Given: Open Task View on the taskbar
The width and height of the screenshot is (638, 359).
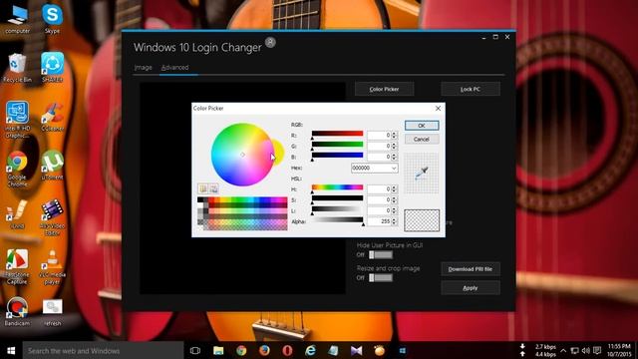Looking at the screenshot, I should click(195, 350).
